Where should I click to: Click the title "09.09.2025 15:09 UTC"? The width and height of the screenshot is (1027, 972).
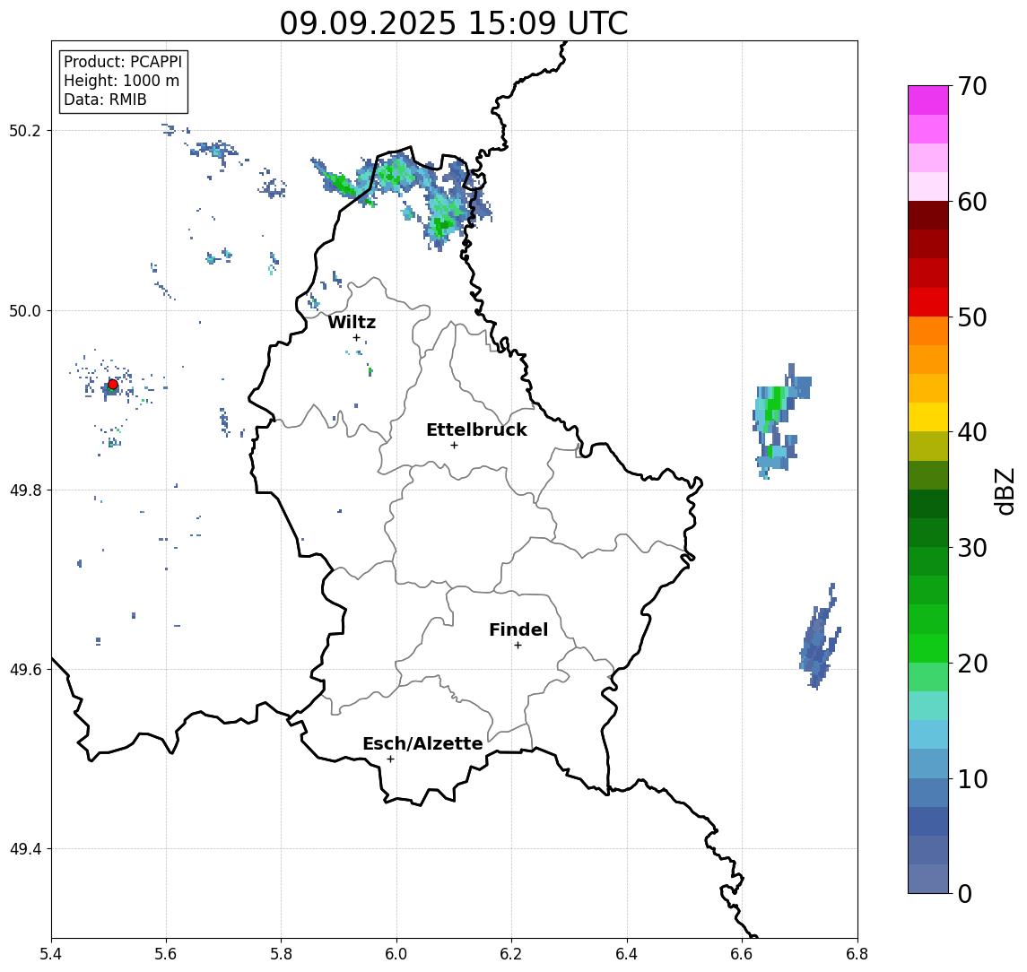point(453,23)
